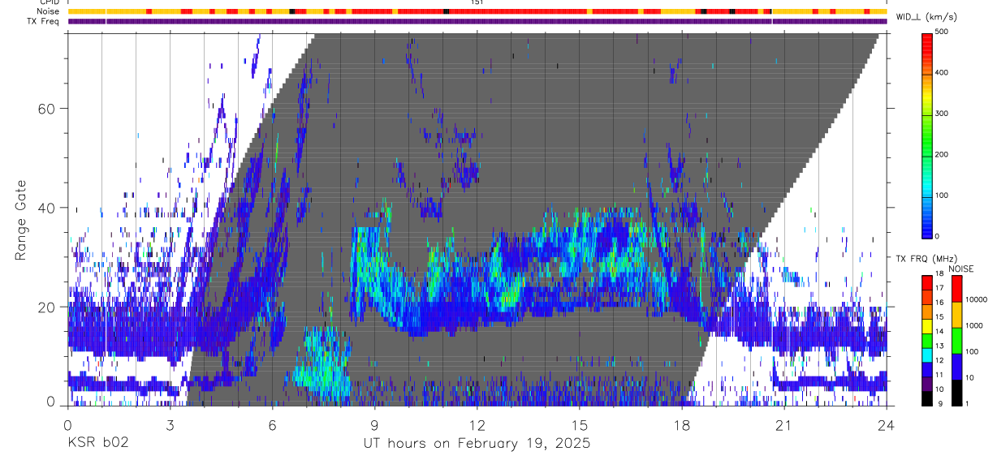Click the KSR b02 radar beam label

[97, 444]
